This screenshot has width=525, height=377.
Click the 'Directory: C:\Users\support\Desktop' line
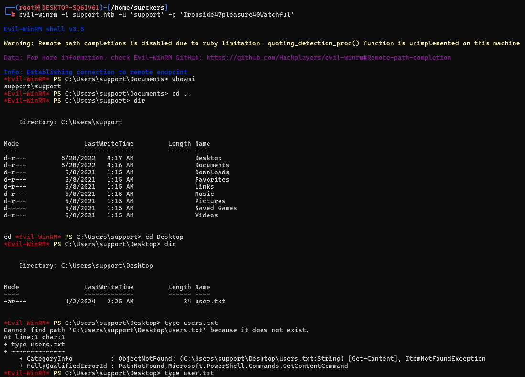click(x=86, y=266)
